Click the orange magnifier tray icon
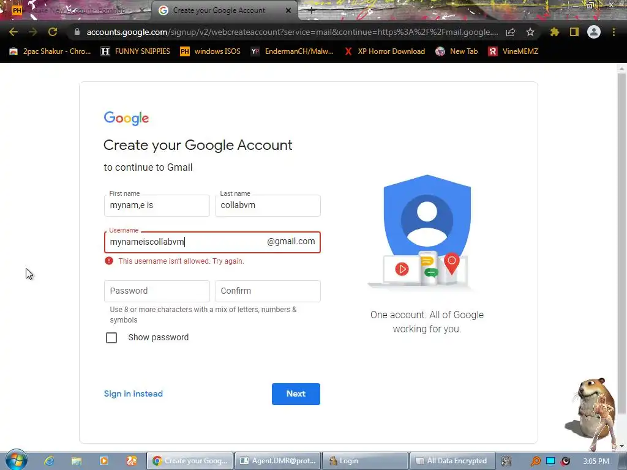Image resolution: width=627 pixels, height=470 pixels. 535,461
